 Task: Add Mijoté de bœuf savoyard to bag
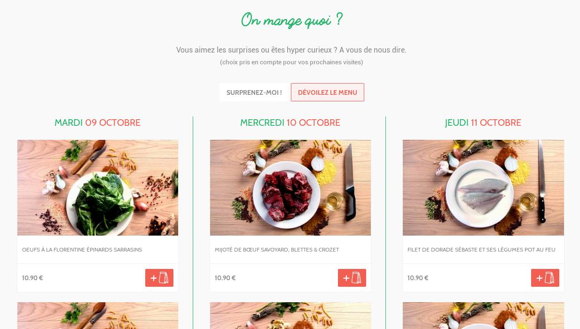[352, 278]
